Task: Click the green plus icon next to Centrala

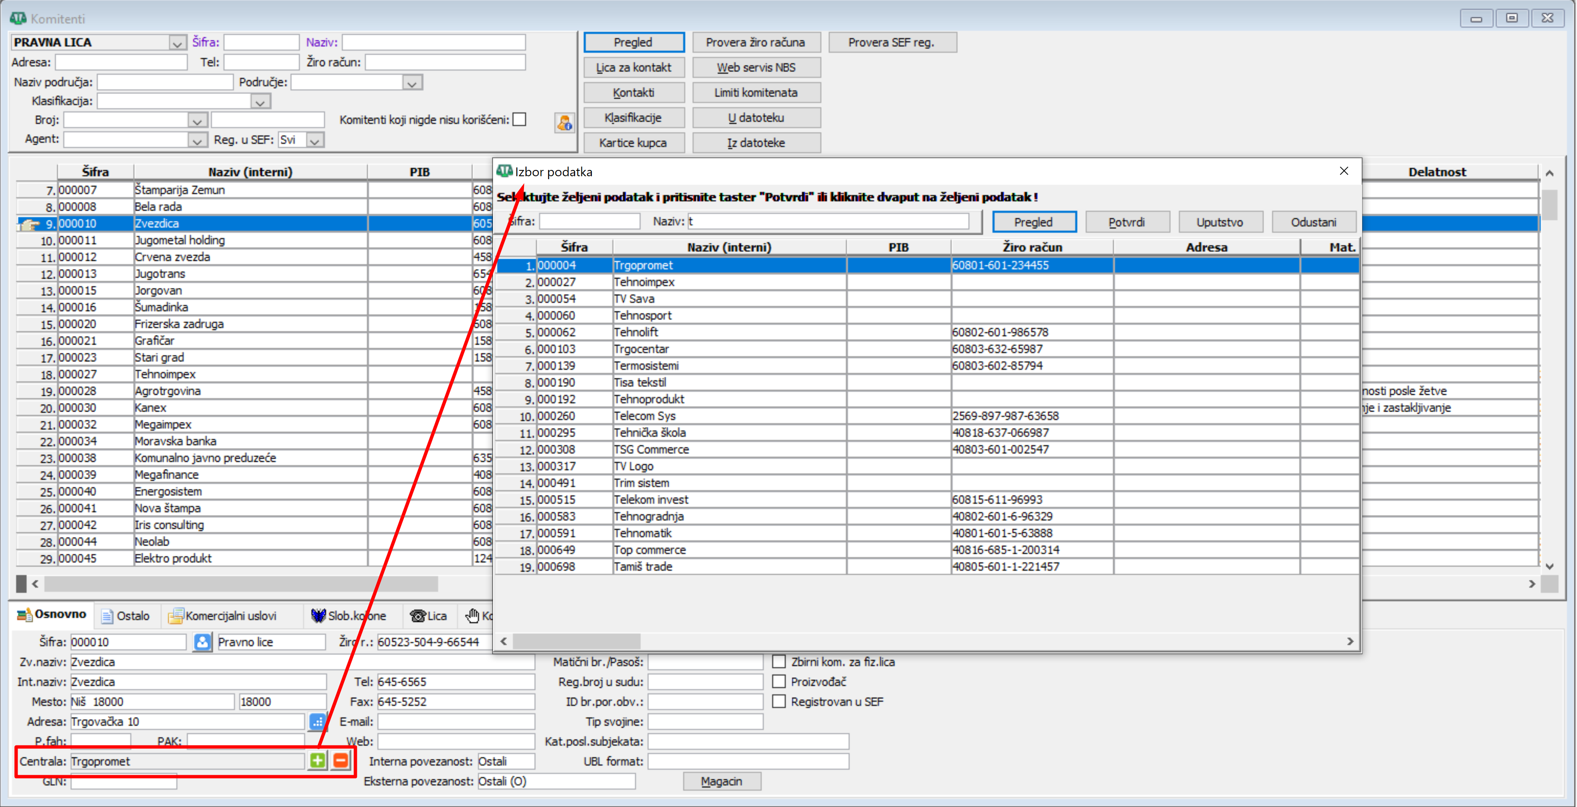Action: [317, 761]
